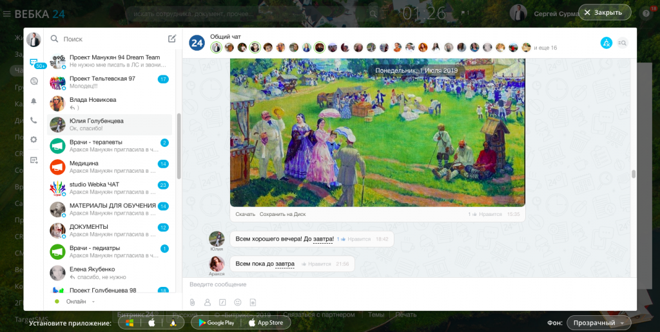
Task: Click Темы link in footer
Action: (376, 315)
